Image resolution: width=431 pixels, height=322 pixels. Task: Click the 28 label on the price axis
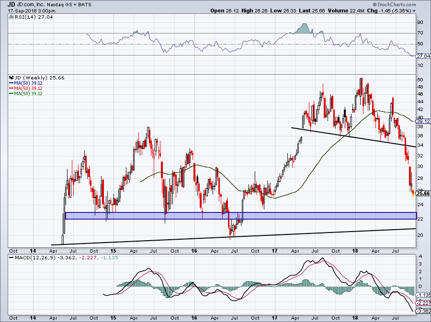click(x=420, y=178)
